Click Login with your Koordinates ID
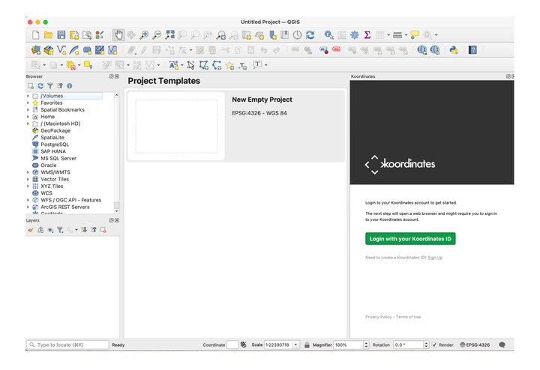The width and height of the screenshot is (540, 370). (410, 239)
